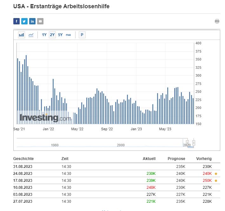Click the 2000 area in the navigator timeline
The width and height of the screenshot is (225, 211).
click(121, 145)
